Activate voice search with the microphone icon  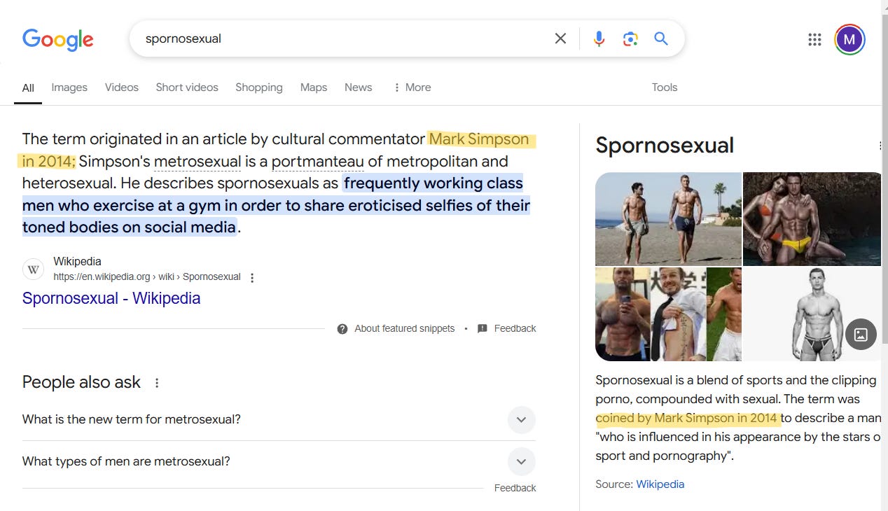[599, 39]
